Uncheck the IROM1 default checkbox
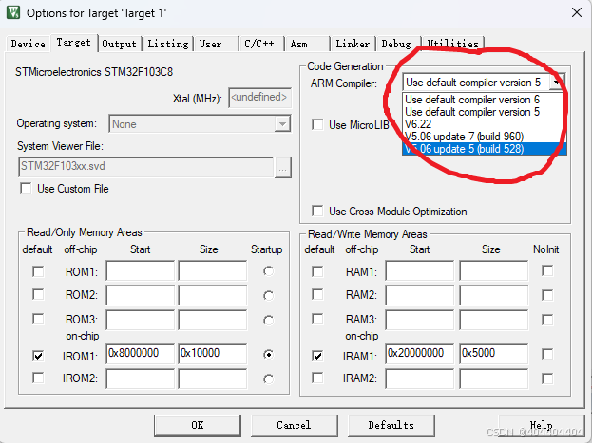Screen dimensions: 592x443 (38, 356)
